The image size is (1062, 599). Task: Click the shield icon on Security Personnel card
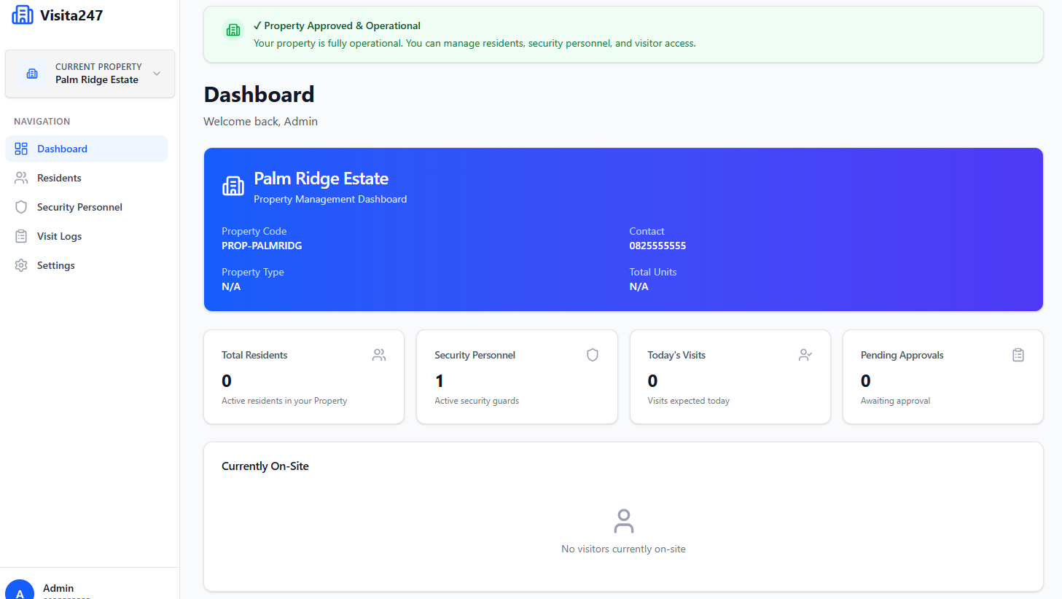click(592, 354)
